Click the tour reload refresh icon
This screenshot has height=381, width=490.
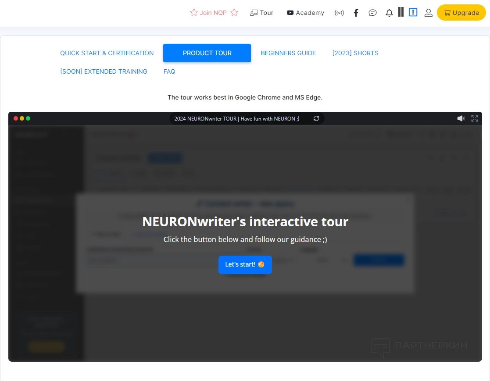pos(316,118)
